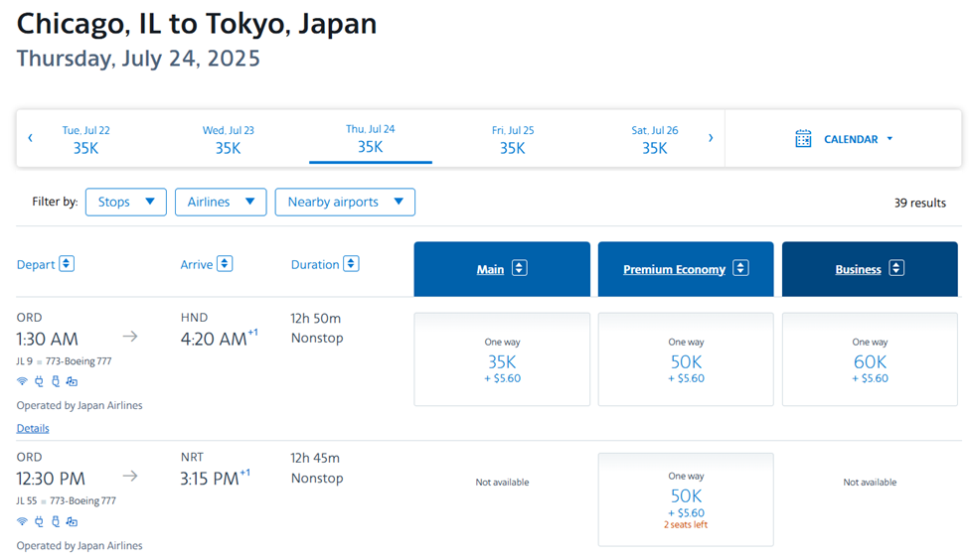Click the entertainment icon for flight JL 9
Image resolution: width=969 pixels, height=559 pixels.
click(x=72, y=381)
